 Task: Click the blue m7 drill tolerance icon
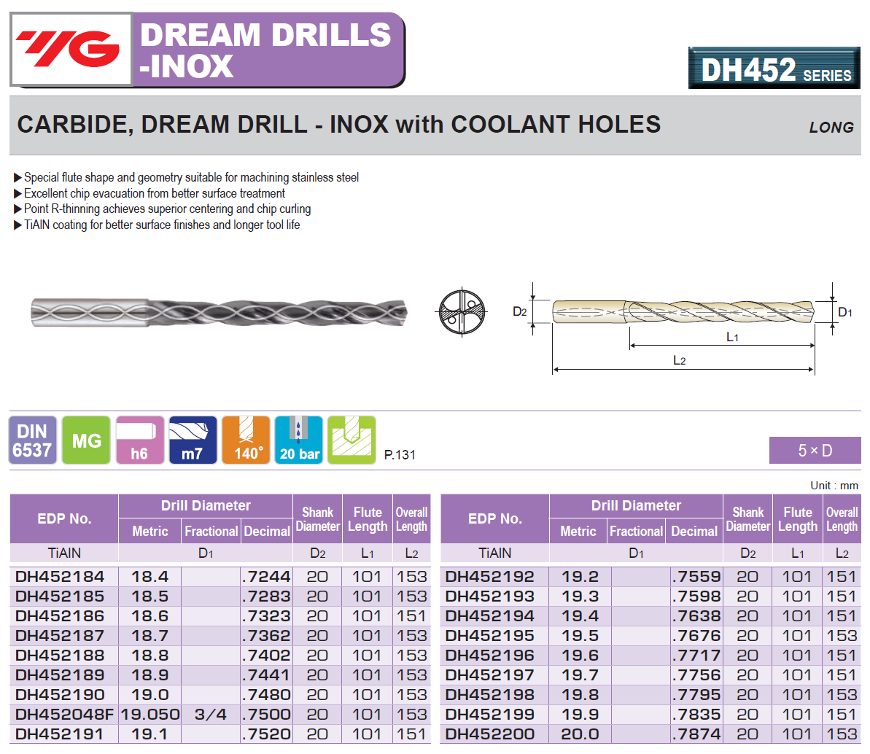pos(193,440)
